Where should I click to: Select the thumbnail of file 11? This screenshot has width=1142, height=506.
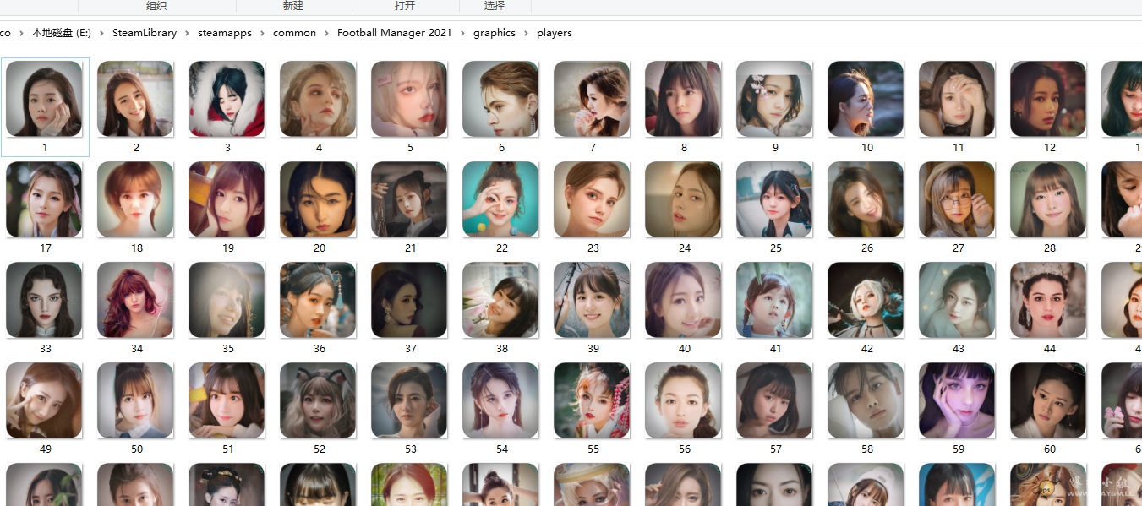coord(958,99)
